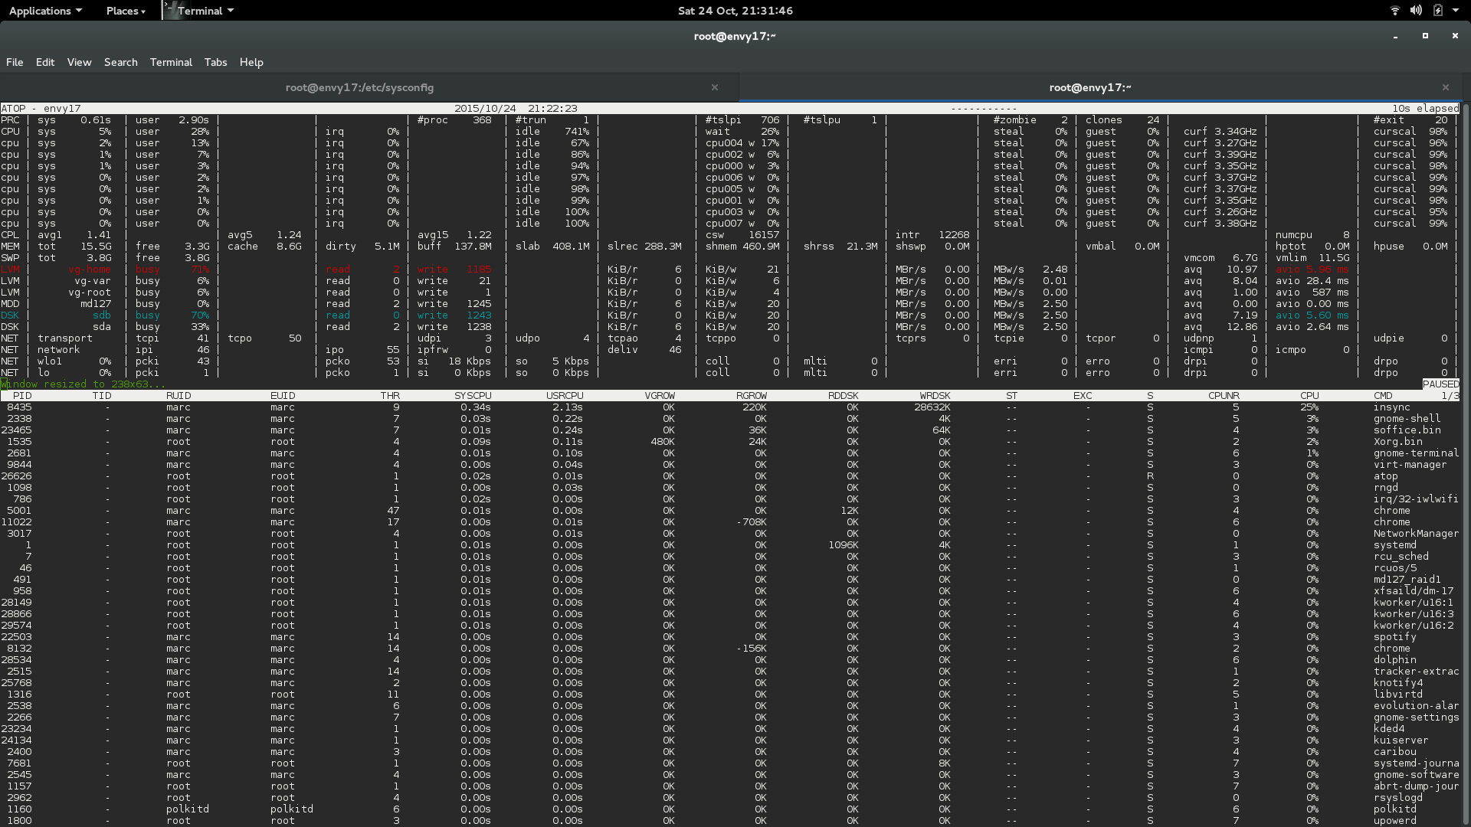Select the upowerd process row
This screenshot has width=1471, height=827.
point(730,821)
